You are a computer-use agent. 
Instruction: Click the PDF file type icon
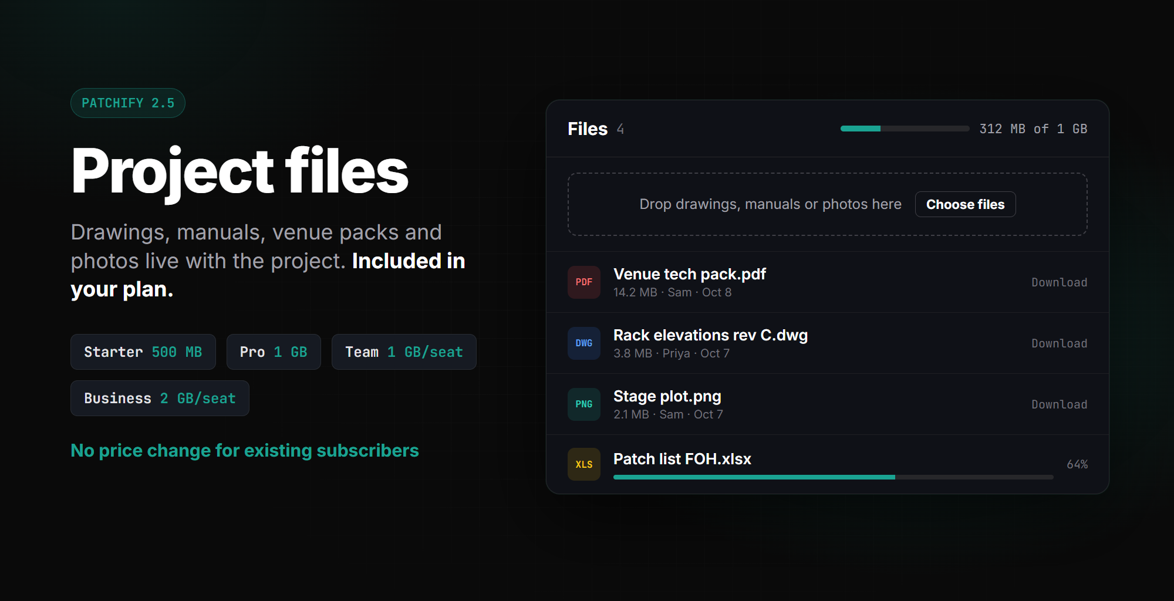(584, 282)
